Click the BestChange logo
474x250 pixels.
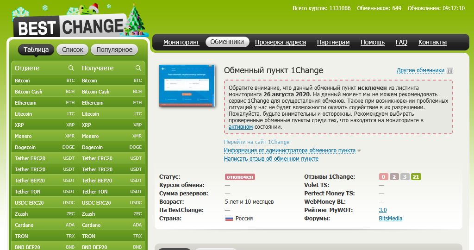69,27
